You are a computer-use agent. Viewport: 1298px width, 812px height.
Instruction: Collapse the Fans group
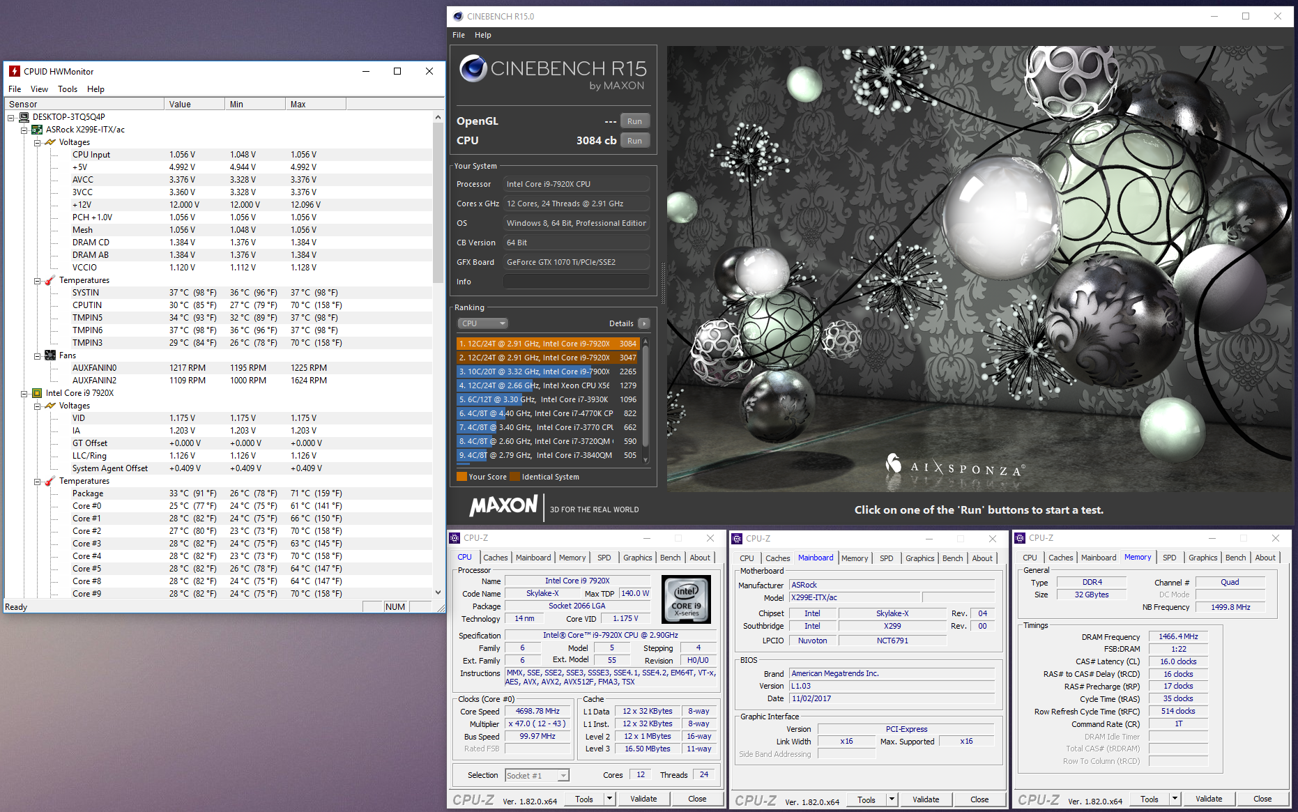[x=38, y=356]
